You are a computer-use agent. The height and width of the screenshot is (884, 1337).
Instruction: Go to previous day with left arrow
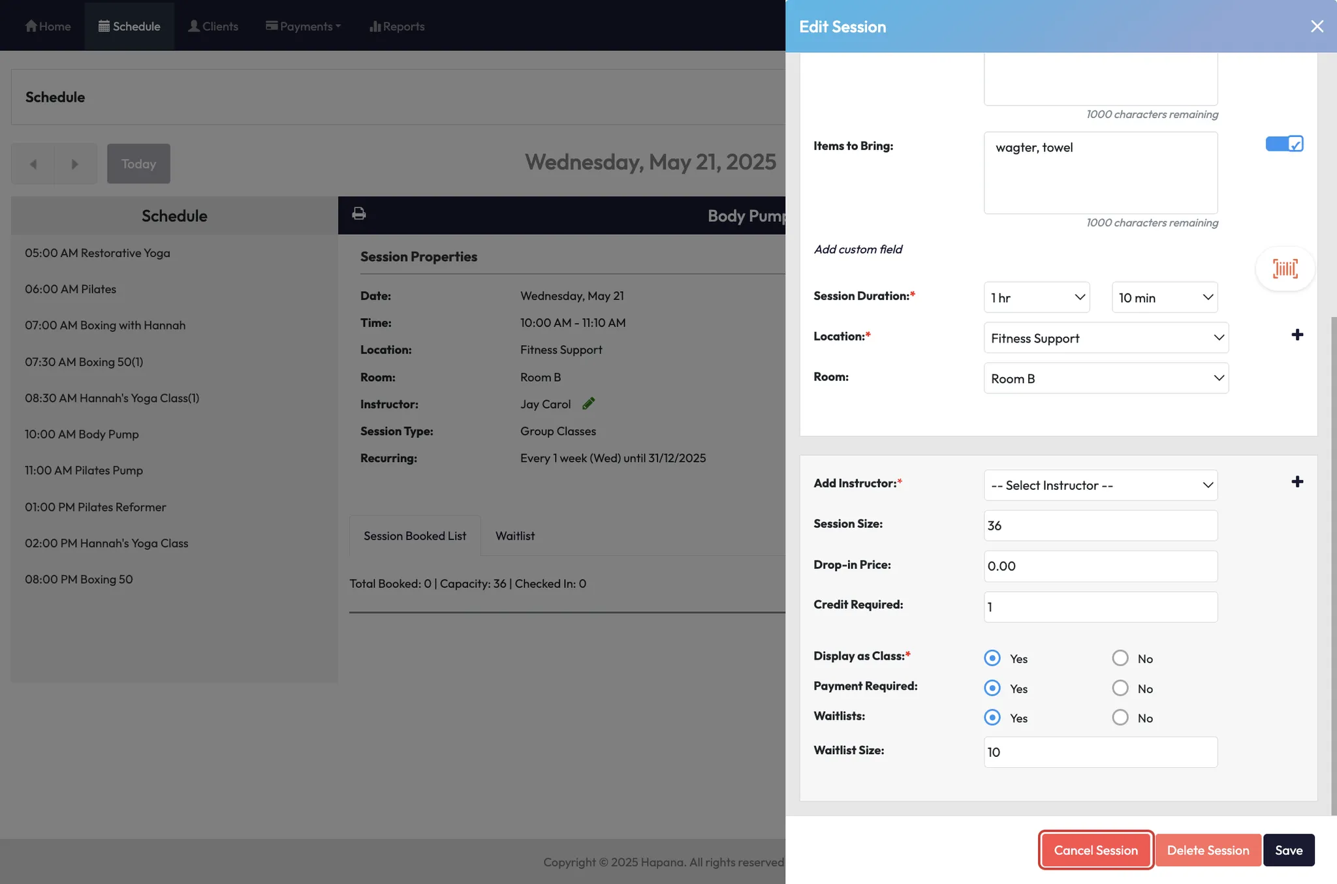pyautogui.click(x=33, y=164)
